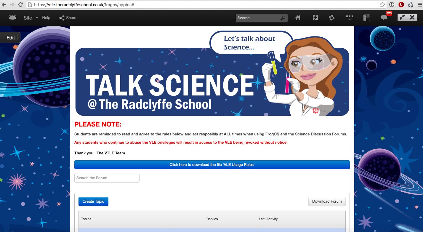Image resolution: width=423 pixels, height=232 pixels.
Task: Reload the page with the refresh icon
Action: [21, 5]
